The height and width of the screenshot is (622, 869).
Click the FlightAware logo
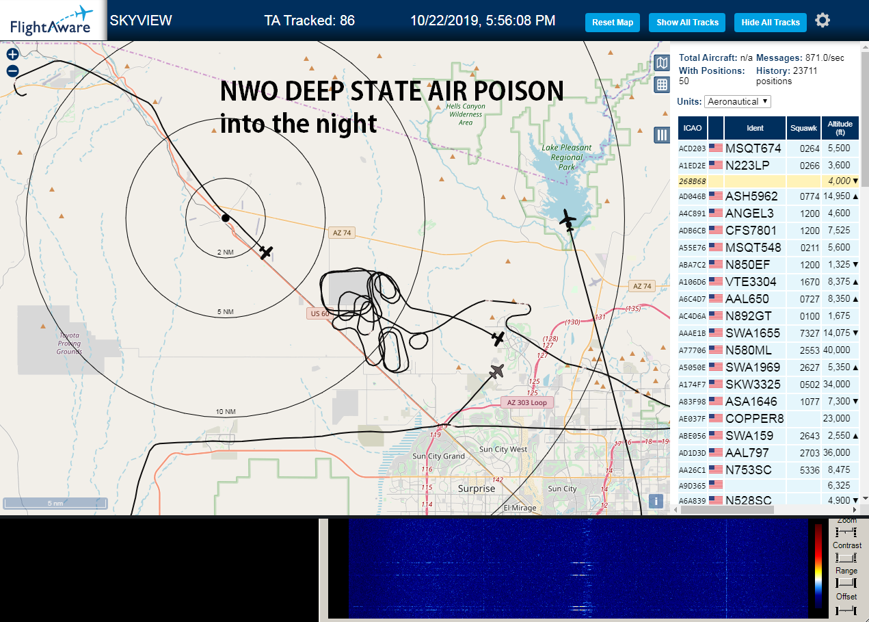(52, 21)
